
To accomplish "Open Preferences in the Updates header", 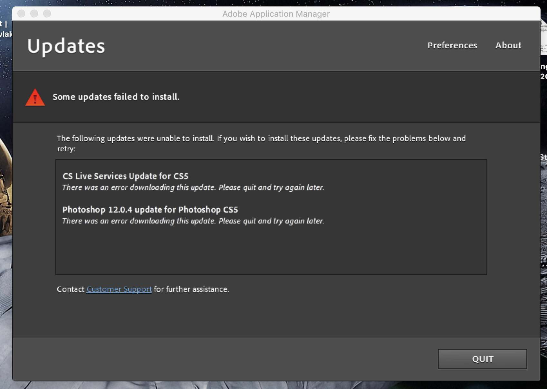I will click(x=452, y=45).
